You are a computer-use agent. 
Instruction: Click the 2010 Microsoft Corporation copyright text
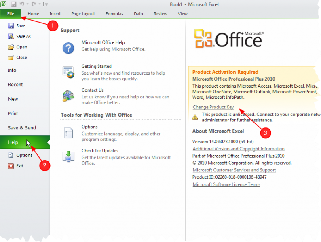click(242, 163)
